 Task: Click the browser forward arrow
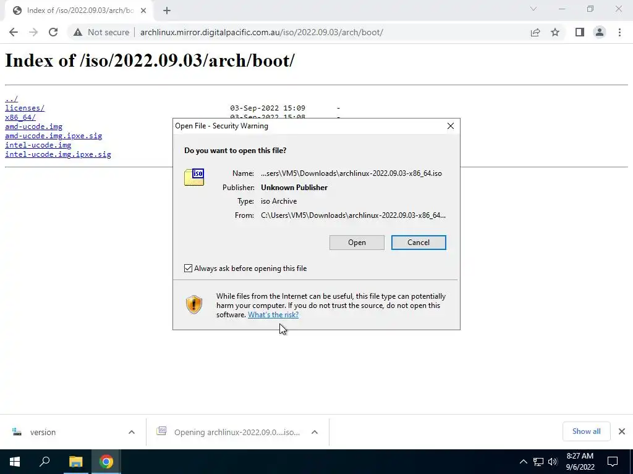click(x=33, y=32)
